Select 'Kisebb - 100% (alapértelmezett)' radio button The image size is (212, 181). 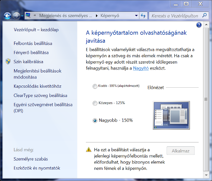pyautogui.click(x=95, y=86)
